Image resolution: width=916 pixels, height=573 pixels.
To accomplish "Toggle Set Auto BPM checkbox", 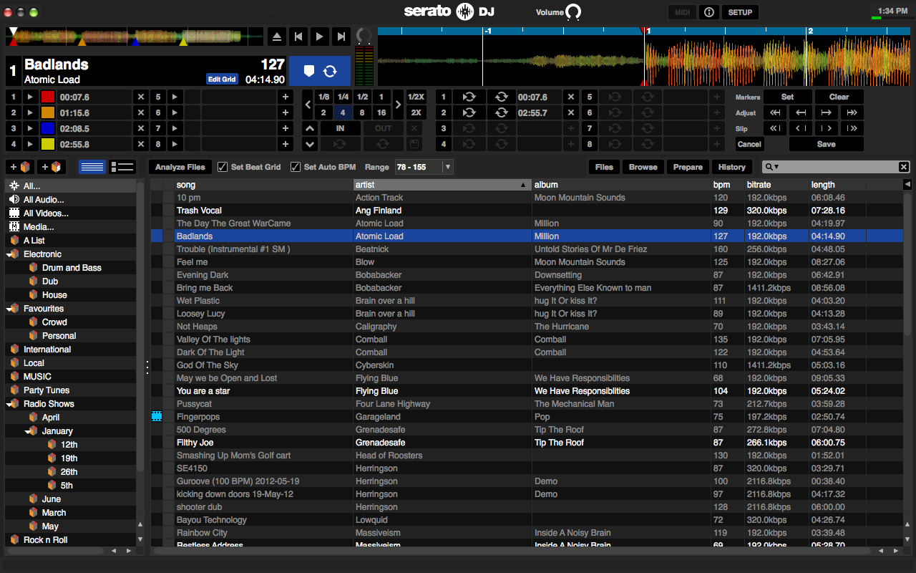I will 296,167.
